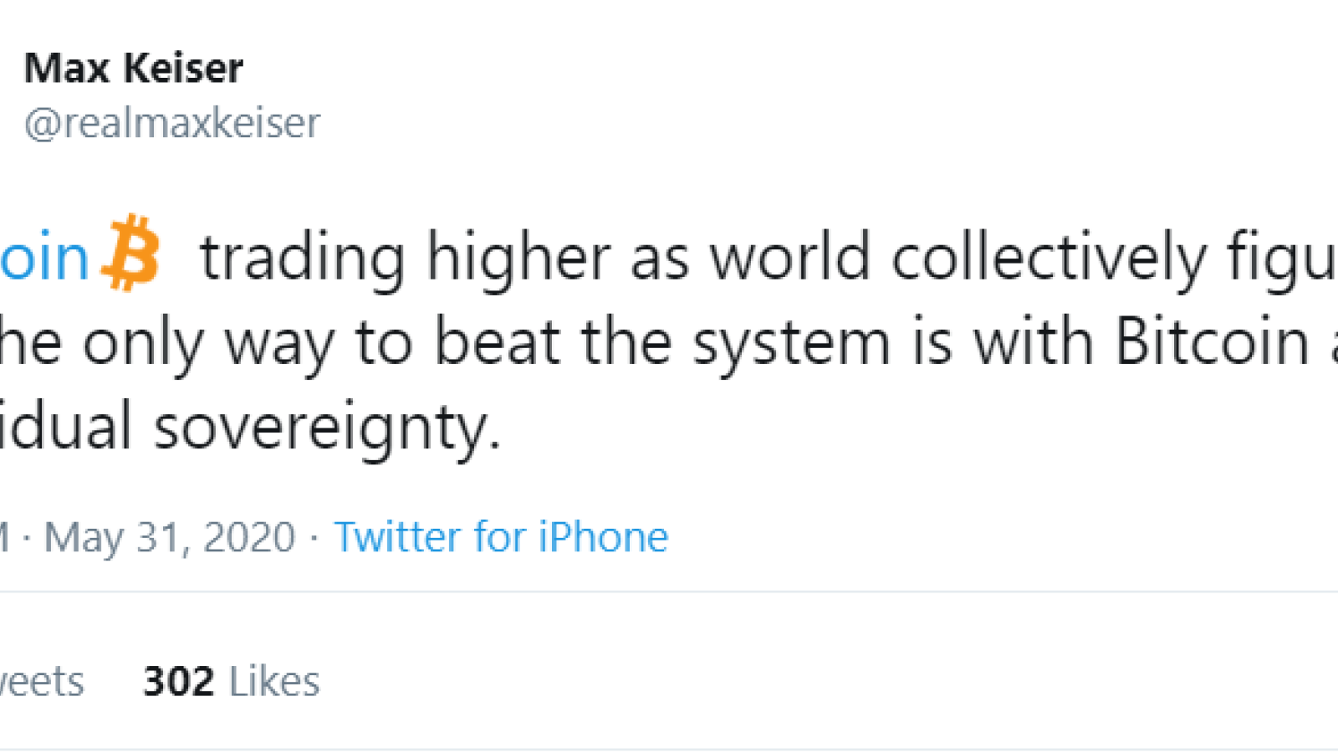The height and width of the screenshot is (753, 1338).
Task: Click the word 'Keiser' in display name
Action: (183, 68)
